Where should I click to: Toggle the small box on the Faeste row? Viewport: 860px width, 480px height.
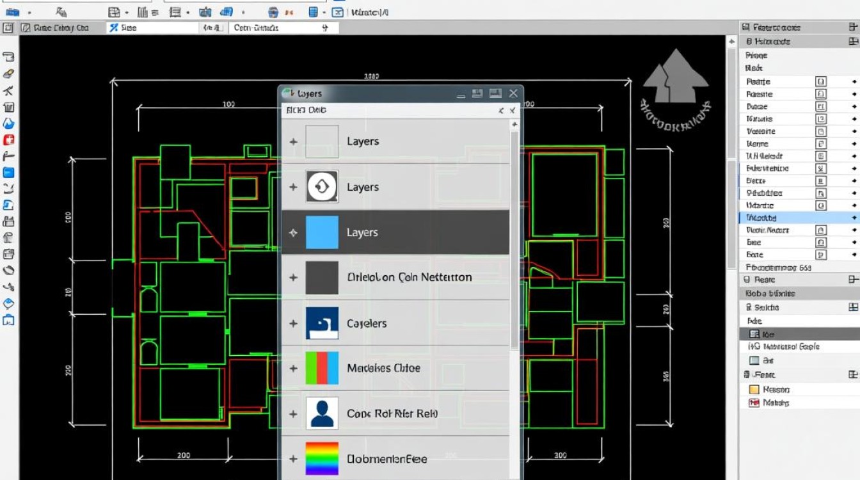(821, 94)
